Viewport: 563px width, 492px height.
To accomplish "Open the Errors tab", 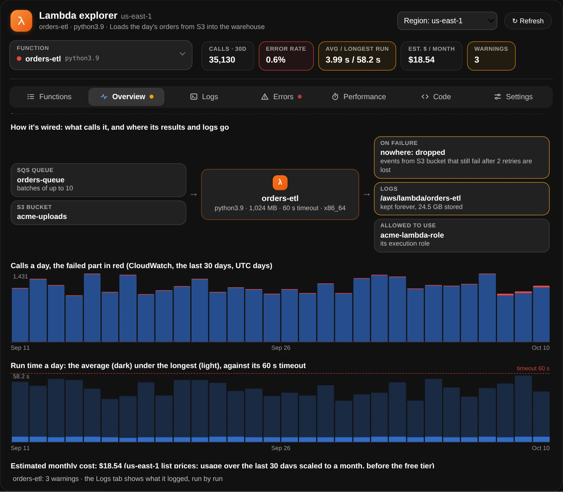I will tap(281, 97).
